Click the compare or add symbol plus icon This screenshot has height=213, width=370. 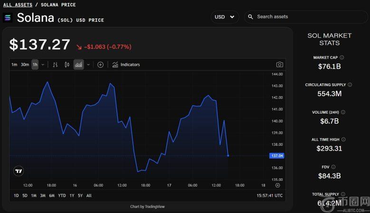[x=100, y=64]
